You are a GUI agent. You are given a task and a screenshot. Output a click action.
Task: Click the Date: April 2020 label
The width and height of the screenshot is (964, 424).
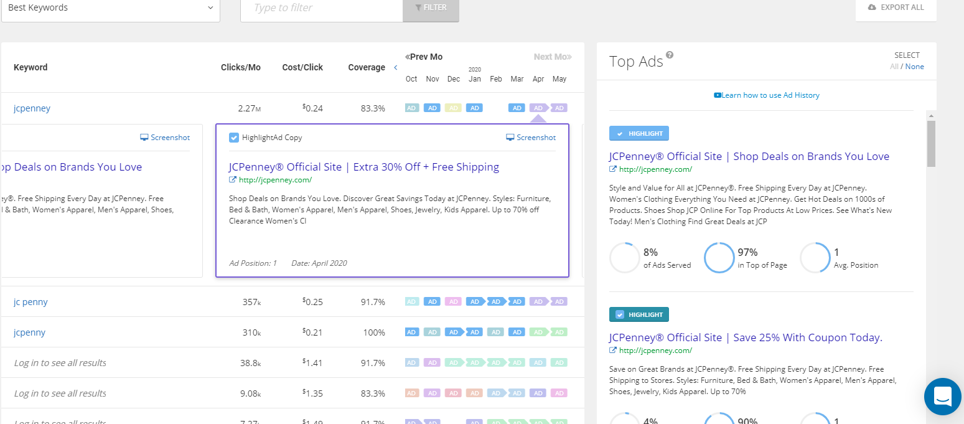[x=319, y=263]
